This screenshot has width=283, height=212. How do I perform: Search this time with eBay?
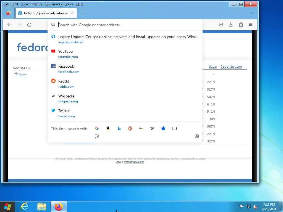tap(141, 128)
